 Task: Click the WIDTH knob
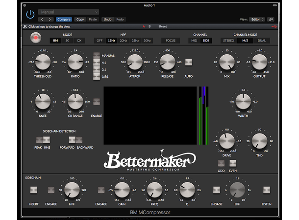243,102
